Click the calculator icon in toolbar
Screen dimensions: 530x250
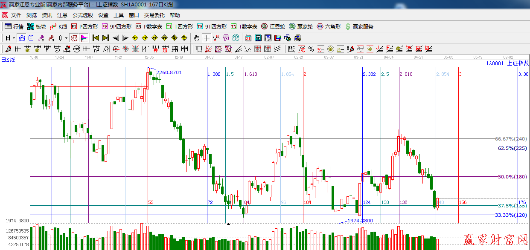coord(258,38)
